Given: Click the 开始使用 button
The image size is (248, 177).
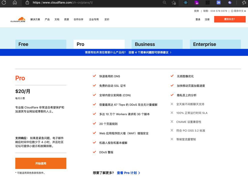Looking at the screenshot, I should coord(41,163).
